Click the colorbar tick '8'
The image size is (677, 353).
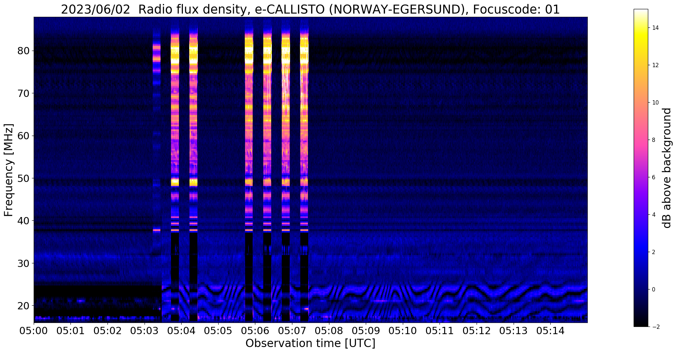click(x=654, y=140)
